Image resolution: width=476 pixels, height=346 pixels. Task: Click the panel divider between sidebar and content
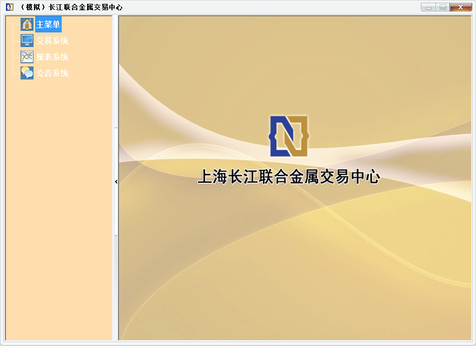tap(116, 216)
